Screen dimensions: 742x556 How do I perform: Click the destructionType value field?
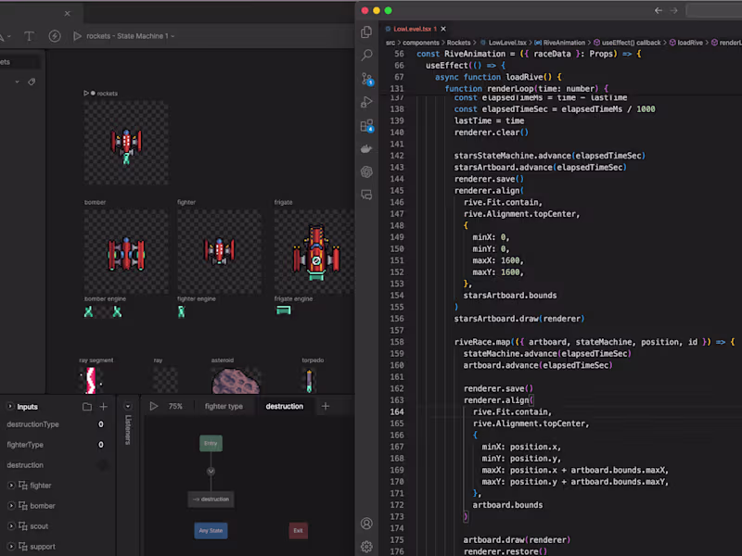[x=100, y=424]
